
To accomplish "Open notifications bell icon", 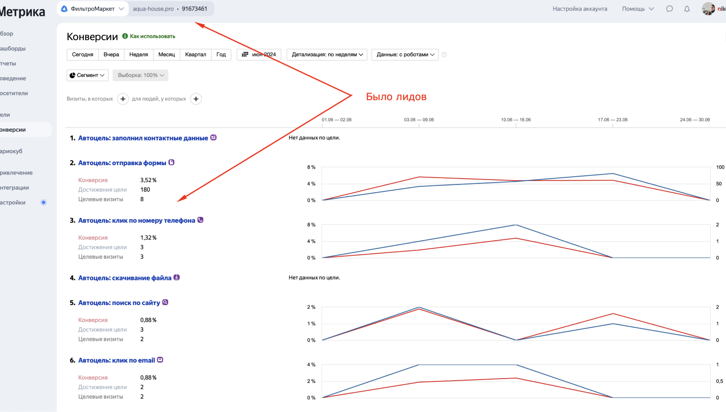I will click(687, 9).
